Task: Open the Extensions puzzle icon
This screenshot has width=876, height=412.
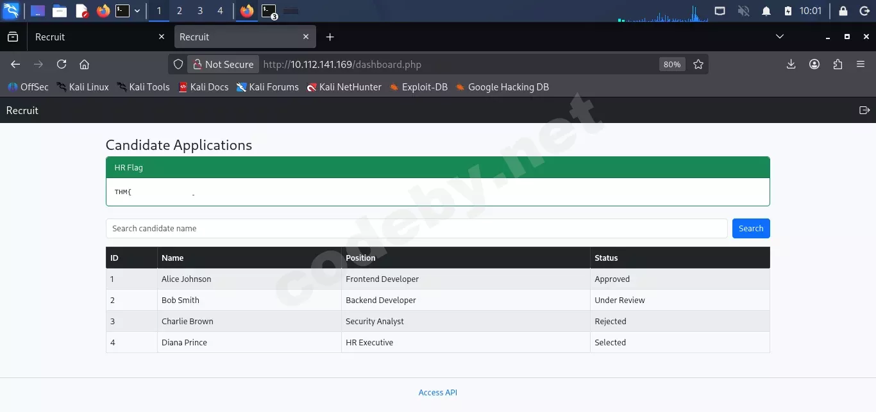Action: 838,64
